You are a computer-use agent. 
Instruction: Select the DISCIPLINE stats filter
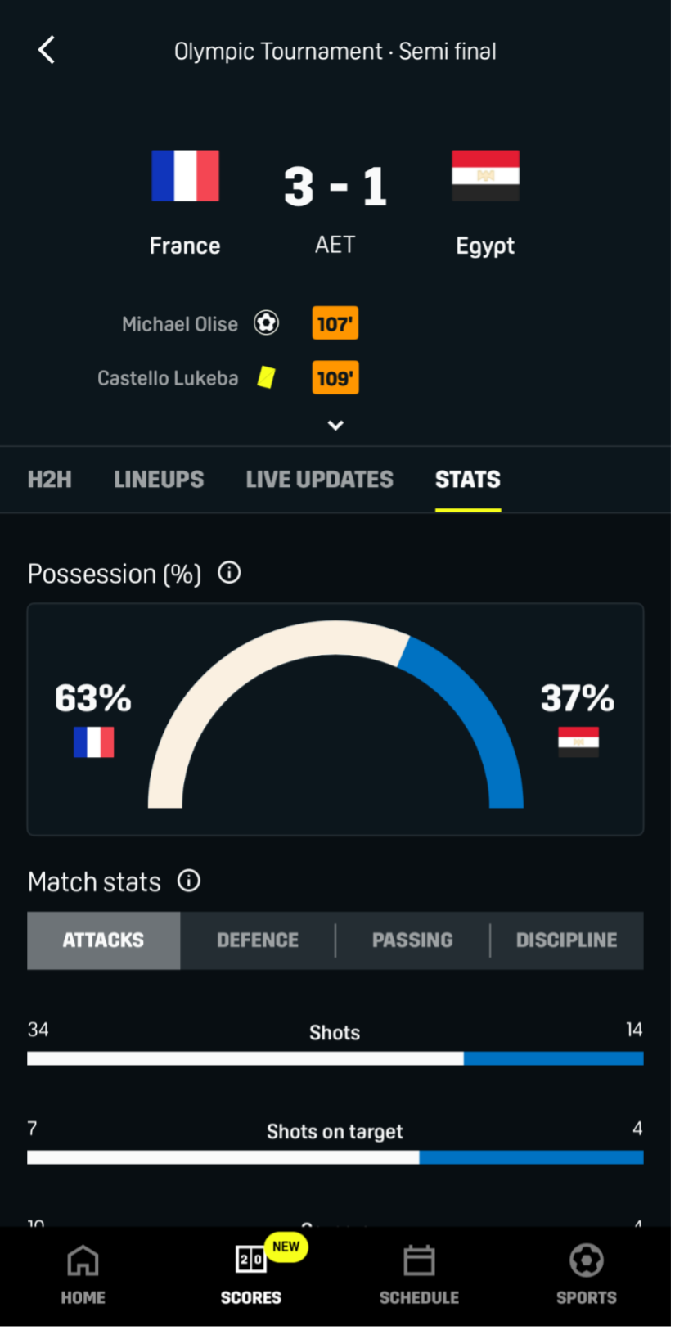pyautogui.click(x=566, y=940)
